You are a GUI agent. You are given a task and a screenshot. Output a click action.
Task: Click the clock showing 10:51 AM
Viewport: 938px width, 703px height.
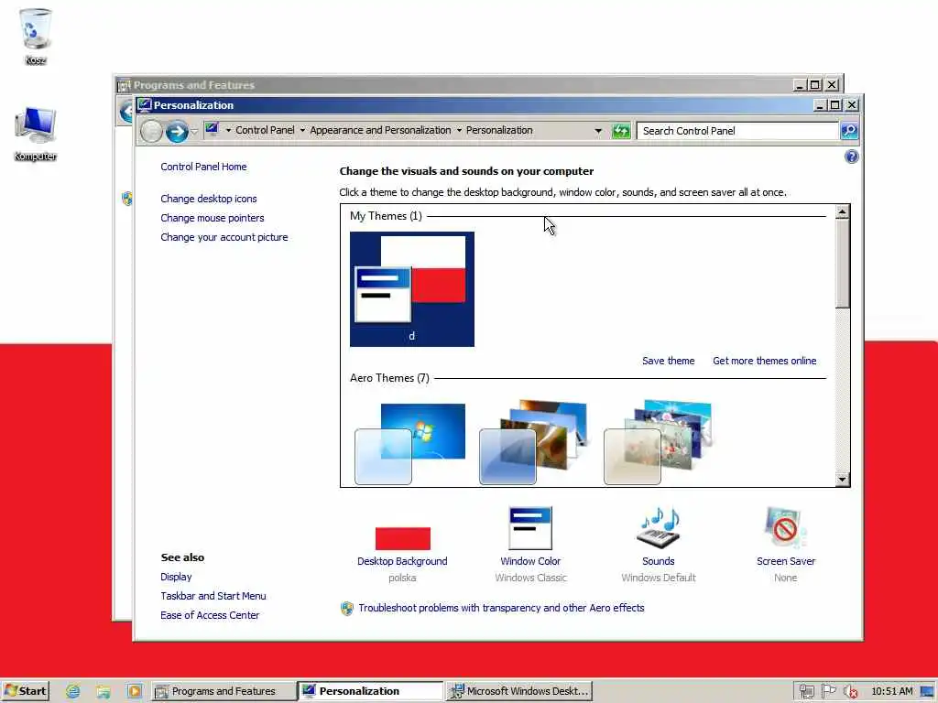[x=892, y=692]
